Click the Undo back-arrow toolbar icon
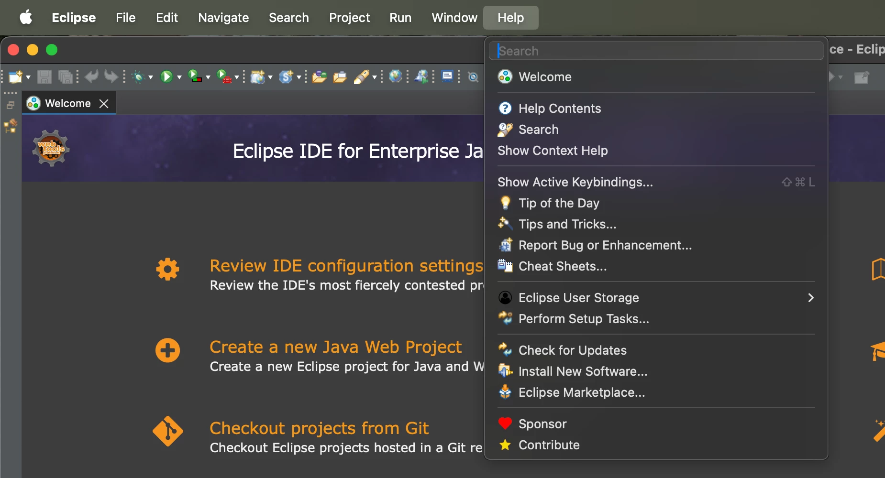 click(91, 76)
